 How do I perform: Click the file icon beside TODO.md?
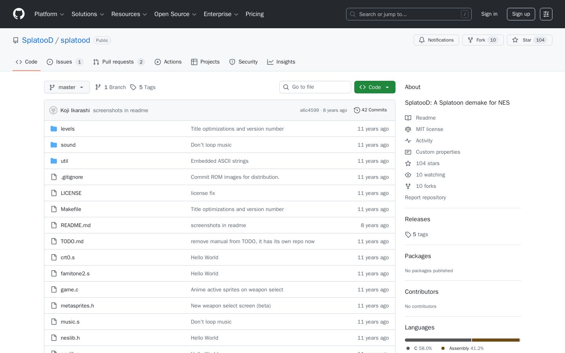point(54,241)
